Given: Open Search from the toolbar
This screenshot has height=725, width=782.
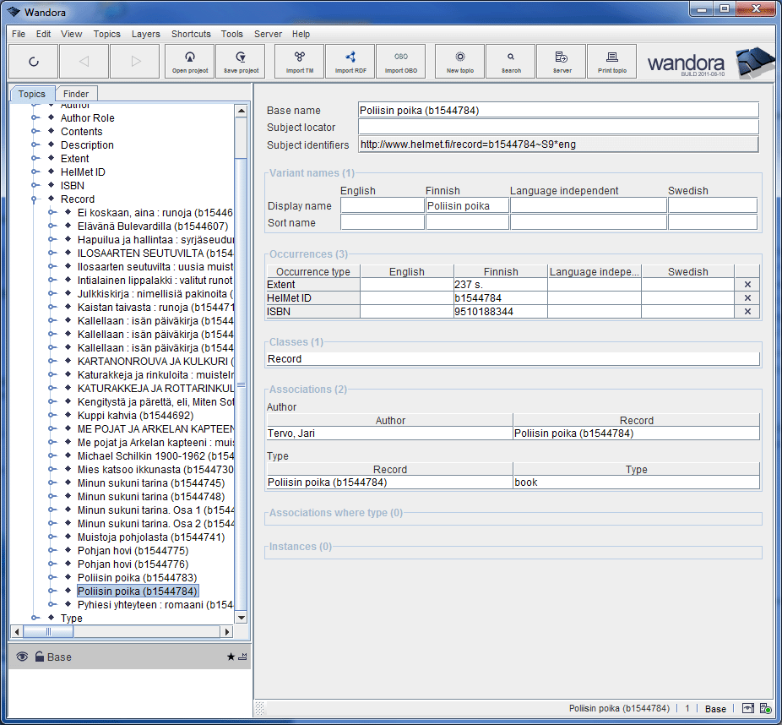Looking at the screenshot, I should (x=511, y=61).
